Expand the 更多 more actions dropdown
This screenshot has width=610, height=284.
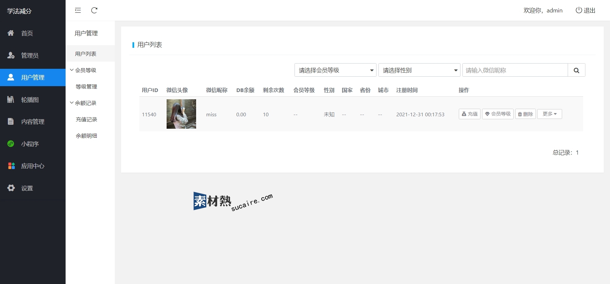549,114
